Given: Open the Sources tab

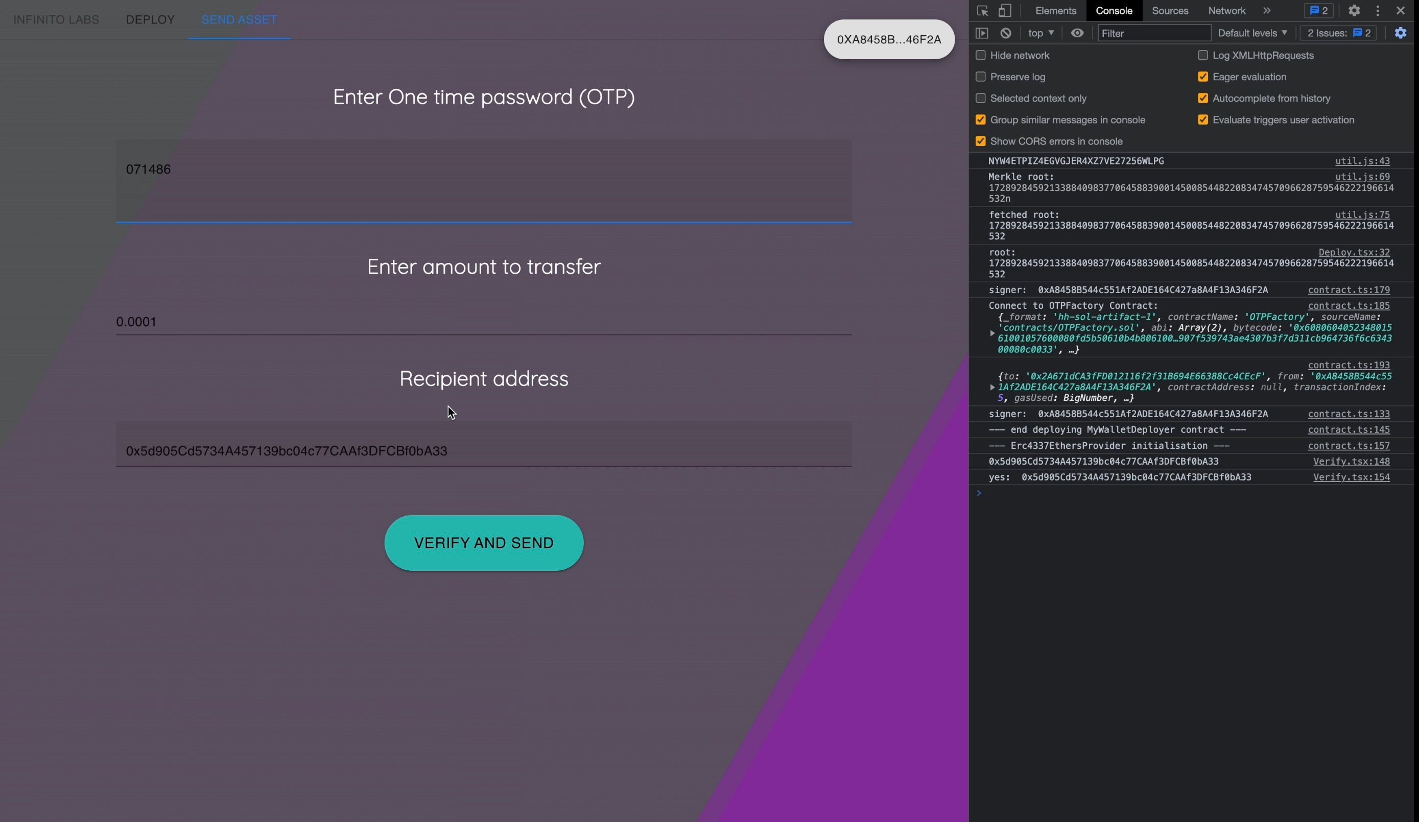Looking at the screenshot, I should click(x=1170, y=11).
